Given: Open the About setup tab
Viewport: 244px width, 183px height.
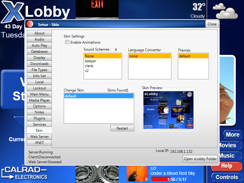Looking at the screenshot, I should (x=39, y=33).
